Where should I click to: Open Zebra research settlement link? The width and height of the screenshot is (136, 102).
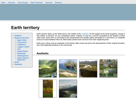[23, 59]
